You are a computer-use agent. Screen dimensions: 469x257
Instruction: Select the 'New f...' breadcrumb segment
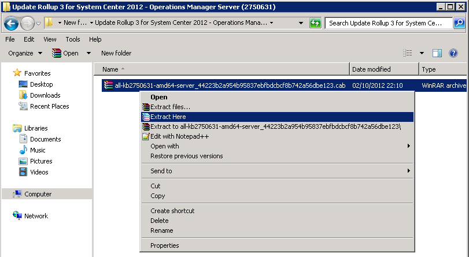tap(75, 23)
